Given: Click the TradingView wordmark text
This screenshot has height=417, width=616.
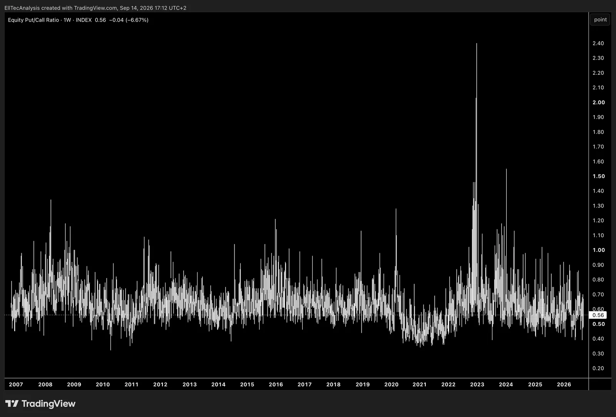Looking at the screenshot, I should pos(49,404).
